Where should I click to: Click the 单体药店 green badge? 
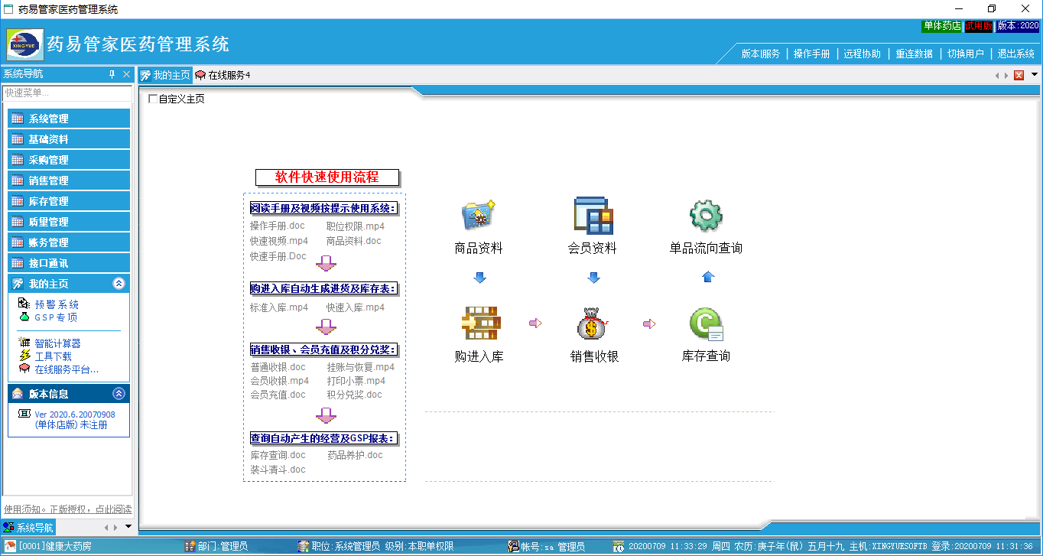click(x=942, y=26)
